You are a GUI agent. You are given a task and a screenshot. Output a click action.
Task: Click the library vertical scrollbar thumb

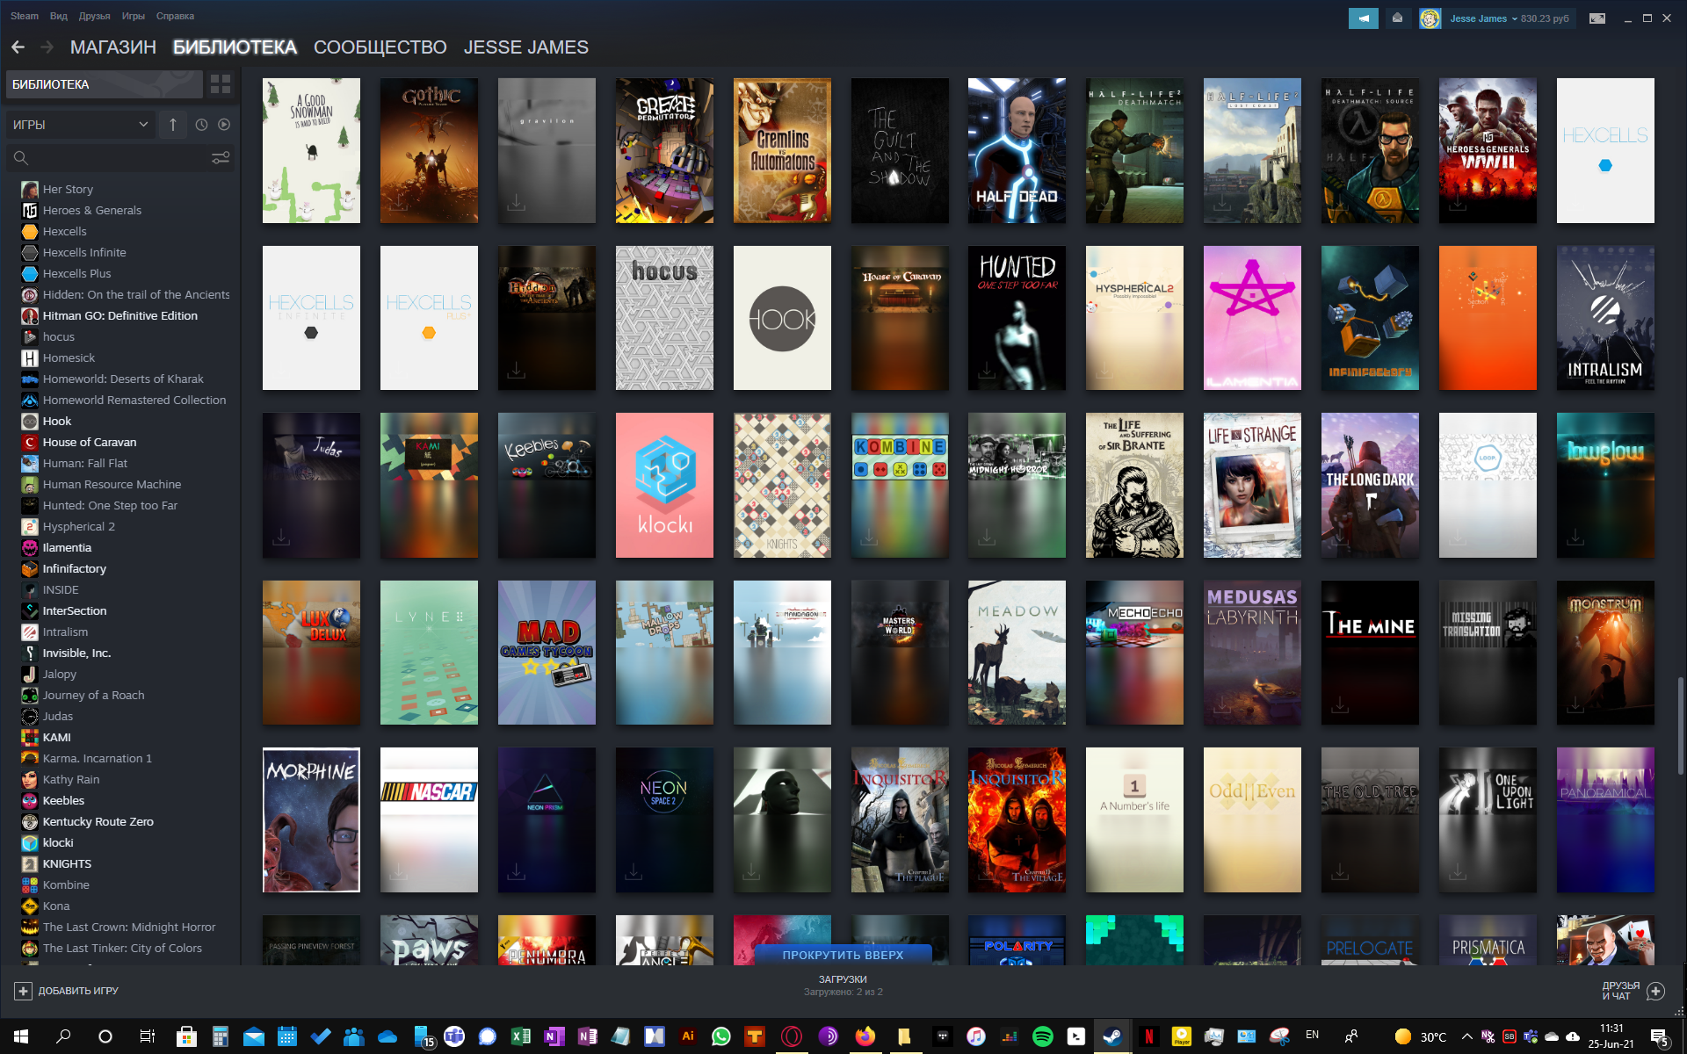point(1680,726)
